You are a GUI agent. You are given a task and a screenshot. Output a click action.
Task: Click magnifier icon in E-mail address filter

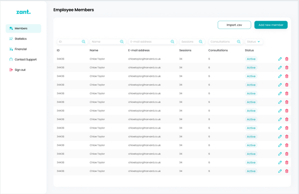(x=173, y=42)
